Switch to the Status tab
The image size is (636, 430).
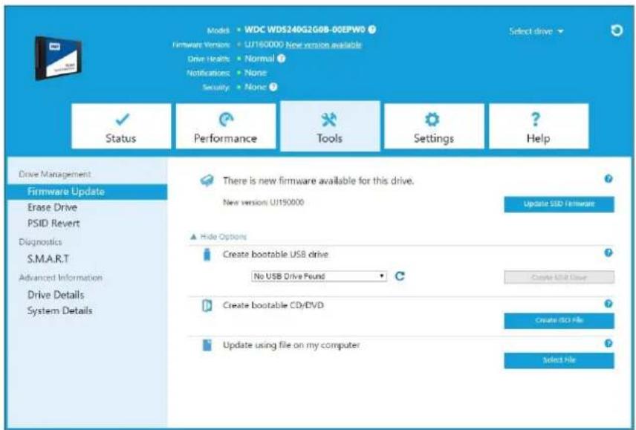pos(121,126)
